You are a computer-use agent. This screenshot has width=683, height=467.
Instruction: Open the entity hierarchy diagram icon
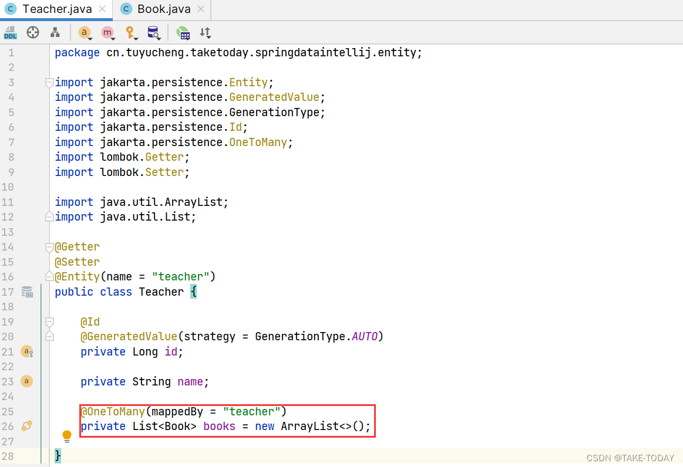[x=55, y=33]
